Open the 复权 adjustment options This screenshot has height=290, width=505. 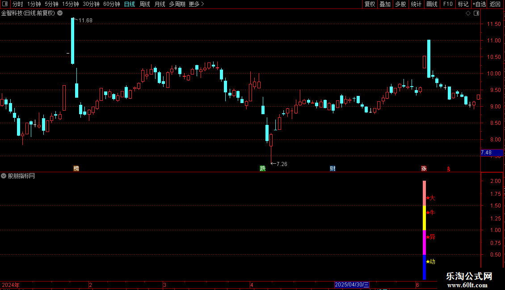[370, 4]
